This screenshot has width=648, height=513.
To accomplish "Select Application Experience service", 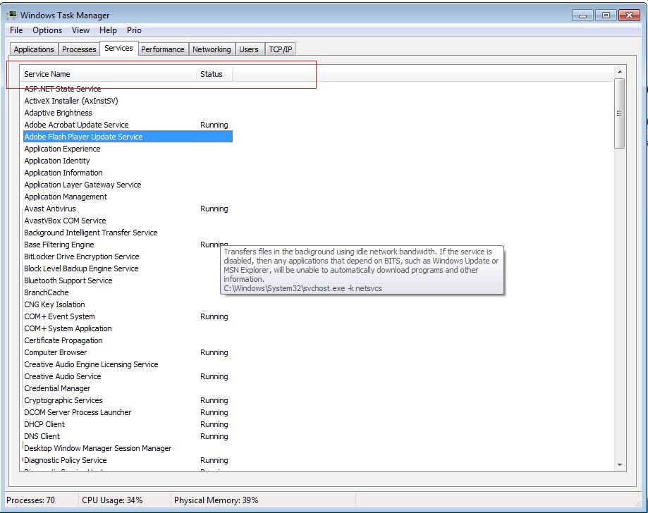I will [128, 149].
